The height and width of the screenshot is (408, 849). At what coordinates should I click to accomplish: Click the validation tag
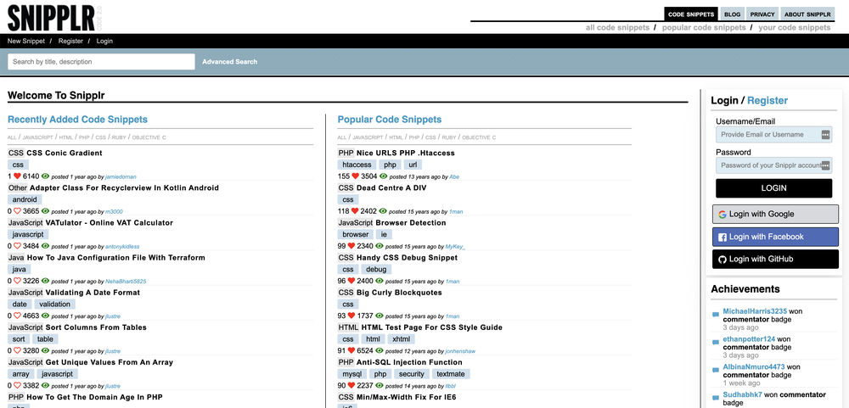pyautogui.click(x=54, y=305)
